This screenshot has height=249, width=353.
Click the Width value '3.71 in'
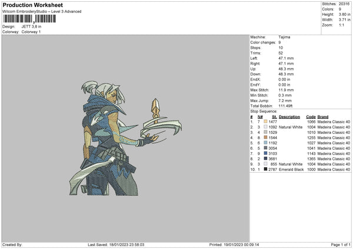click(344, 20)
